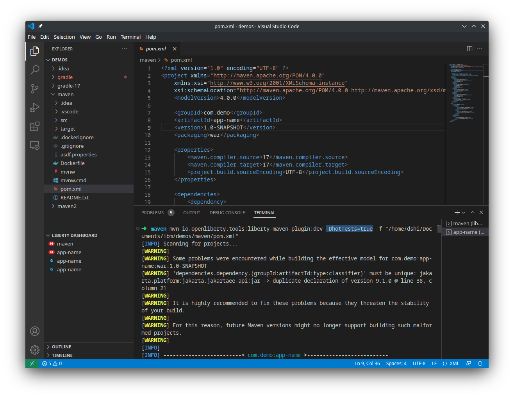This screenshot has width=514, height=398.
Task: Open the Selection menu
Action: [x=64, y=37]
